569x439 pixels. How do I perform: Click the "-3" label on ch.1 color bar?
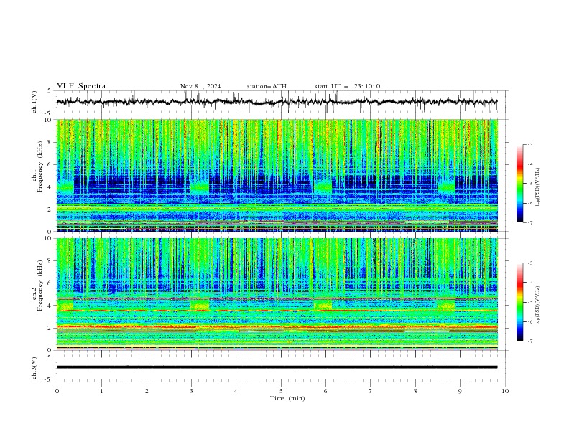529,144
